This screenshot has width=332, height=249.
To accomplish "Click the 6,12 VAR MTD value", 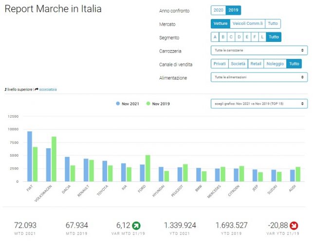I will pos(123,225).
